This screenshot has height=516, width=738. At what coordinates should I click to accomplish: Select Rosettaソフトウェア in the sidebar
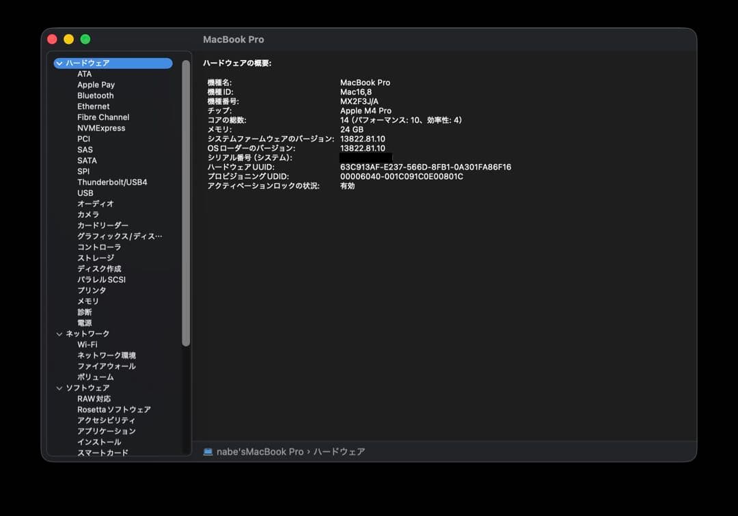click(x=114, y=409)
